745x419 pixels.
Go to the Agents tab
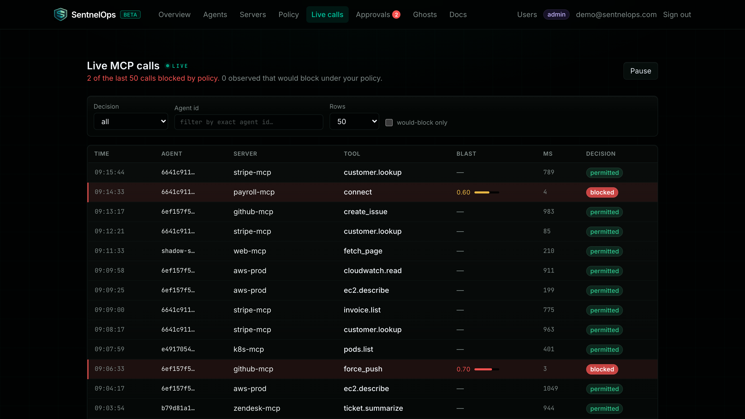tap(215, 14)
